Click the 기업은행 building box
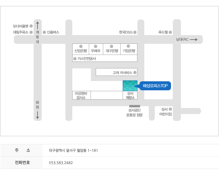219x180 pixels. pos(129,49)
